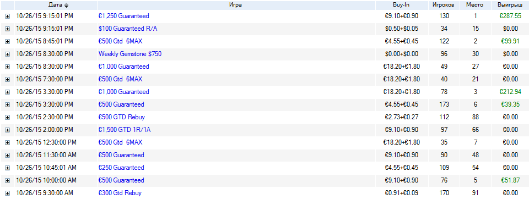Expand the 7:30:00 PM €500 Gtd 6MAX row
Image resolution: width=529 pixels, height=199 pixels.
tap(7, 80)
